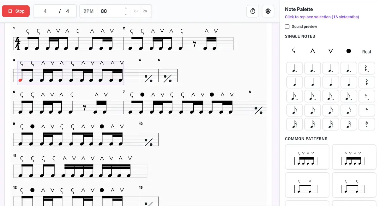Viewport: 379px width, 206px height.
Task: Pick eighth note in ∨ column
Action: point(331,110)
